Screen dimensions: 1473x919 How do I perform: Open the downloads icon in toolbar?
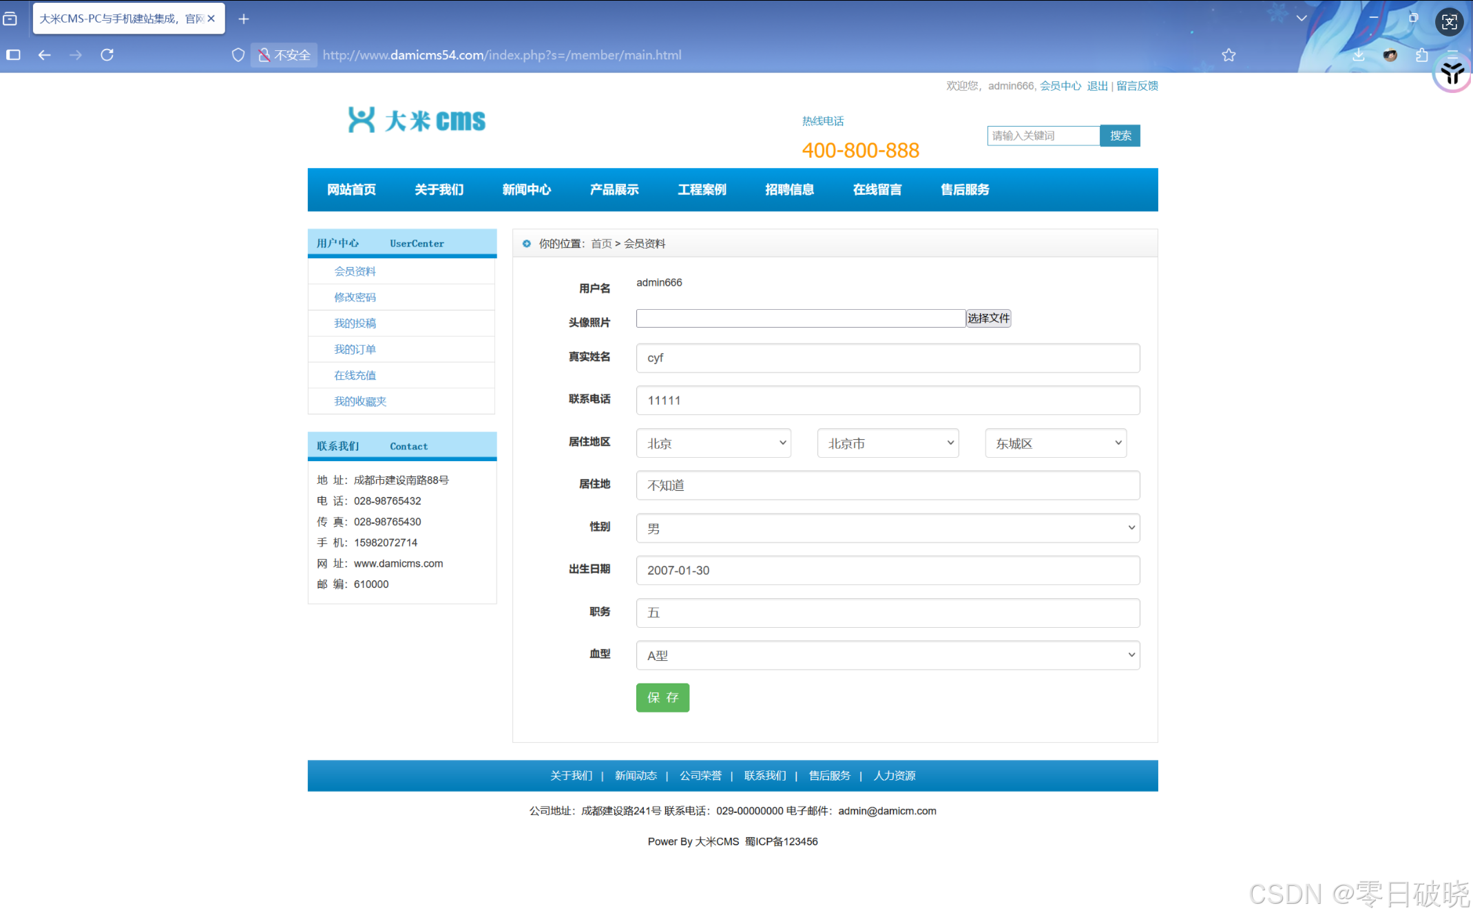pos(1358,55)
